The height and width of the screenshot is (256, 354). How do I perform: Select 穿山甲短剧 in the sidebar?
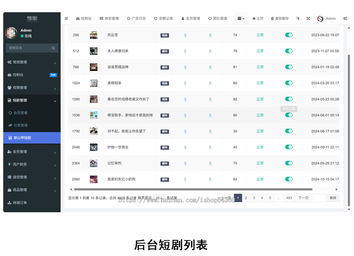32,138
